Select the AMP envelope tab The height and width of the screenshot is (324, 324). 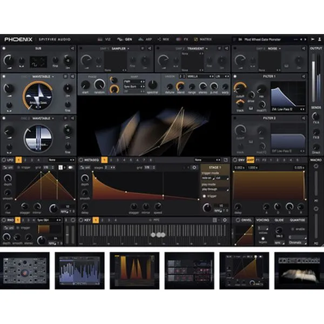point(250,160)
